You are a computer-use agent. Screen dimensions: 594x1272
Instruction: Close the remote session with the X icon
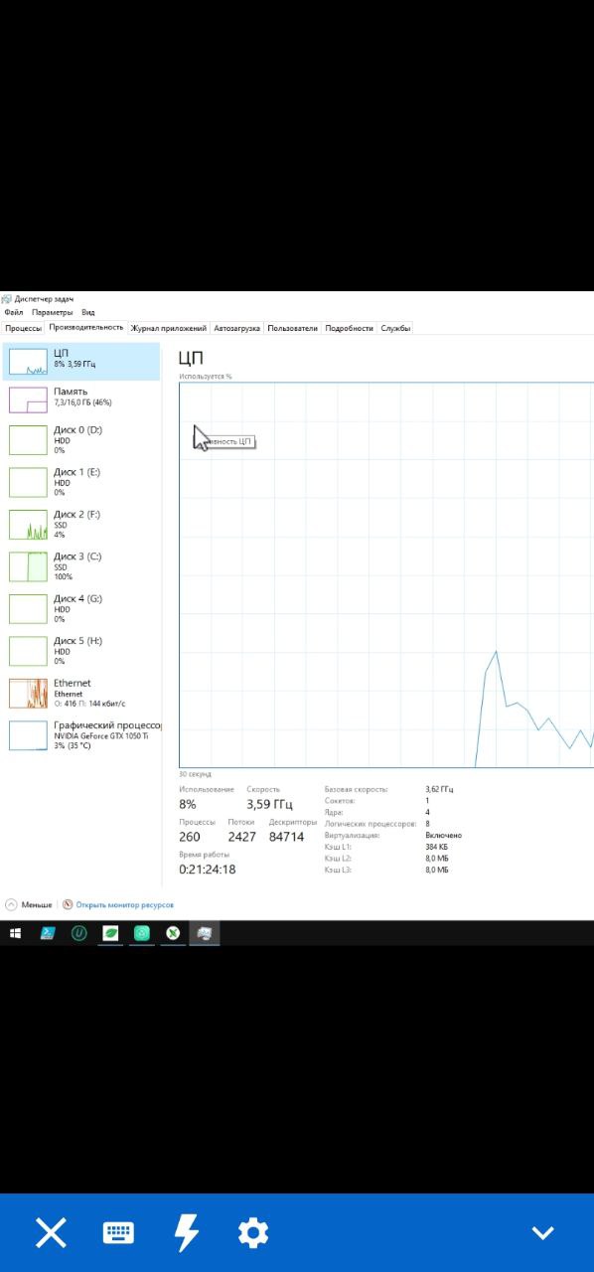(51, 1233)
